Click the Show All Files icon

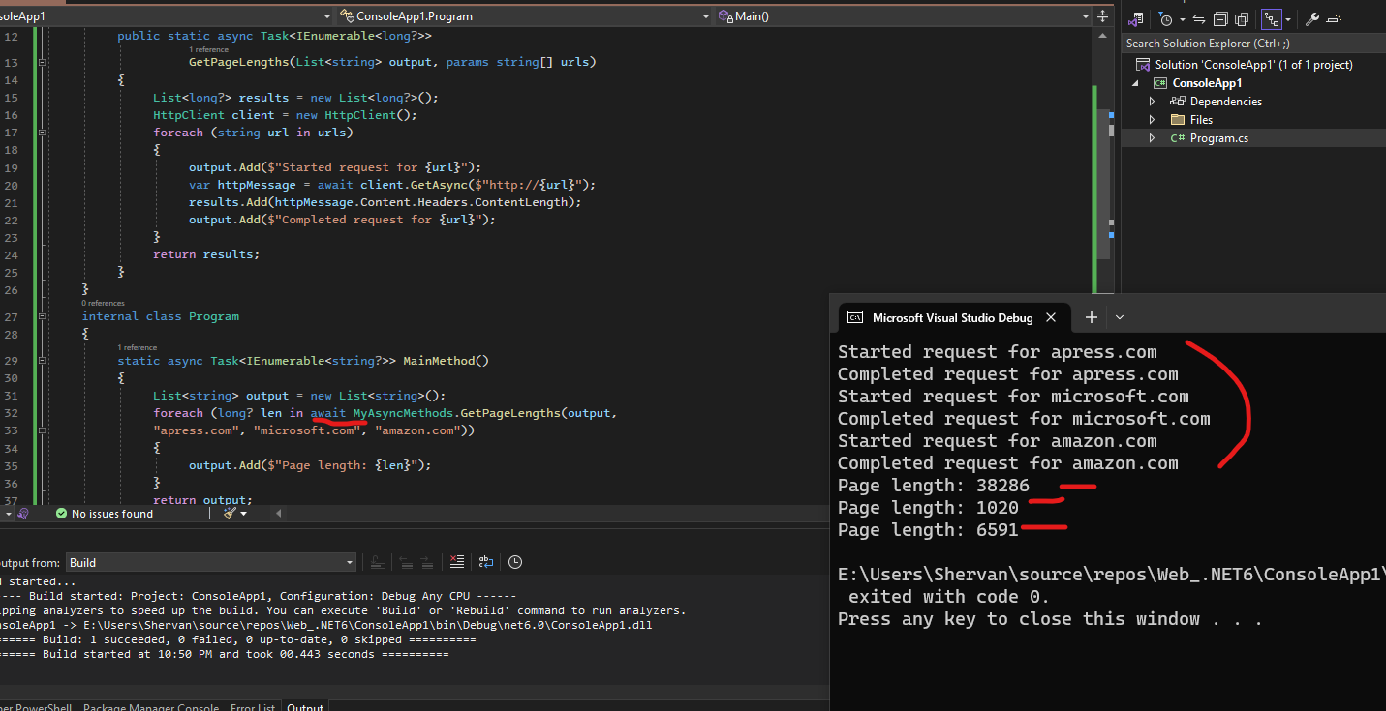[x=1242, y=18]
